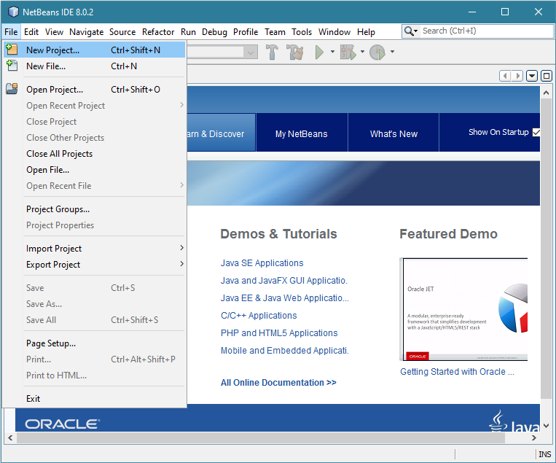
Task: Select Open File... menu entry
Action: [x=94, y=170]
